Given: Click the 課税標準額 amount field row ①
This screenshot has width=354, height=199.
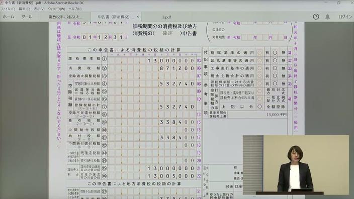Looking at the screenshot, I should click(151, 60).
